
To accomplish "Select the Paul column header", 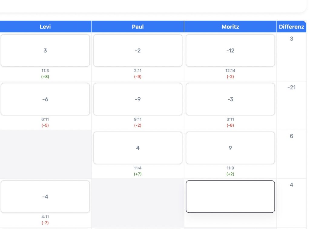I will 138,27.
